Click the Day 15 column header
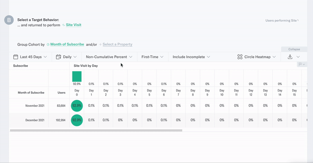Screen dimensions: 313x163 295,92
